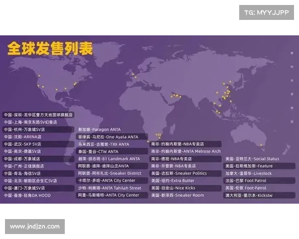Image resolution: width=299 pixels, height=239 pixels.
Task: Click the 沙特-利雅得-ANTA Tahliah Street entry
Action: tap(110, 188)
